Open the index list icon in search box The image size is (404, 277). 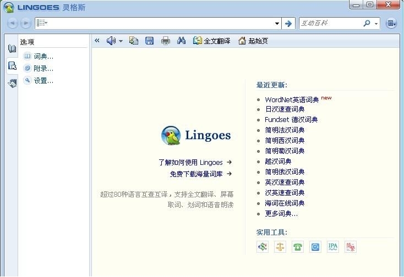42,23
